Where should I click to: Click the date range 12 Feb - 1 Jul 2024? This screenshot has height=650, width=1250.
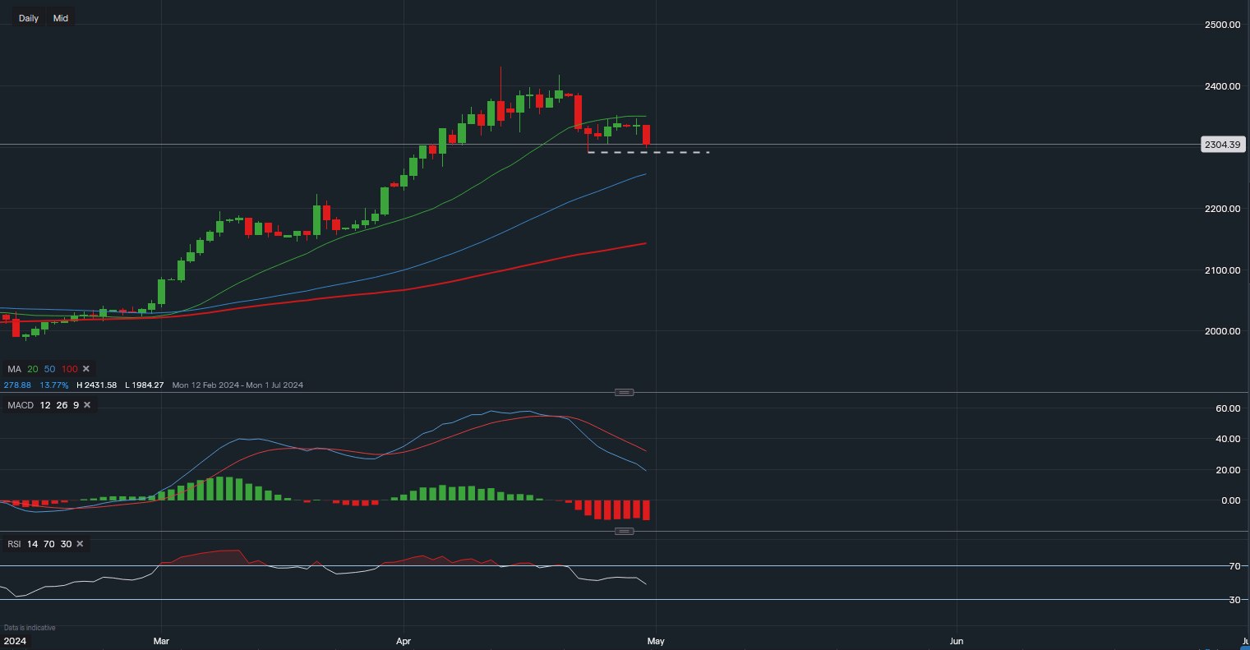pyautogui.click(x=237, y=385)
